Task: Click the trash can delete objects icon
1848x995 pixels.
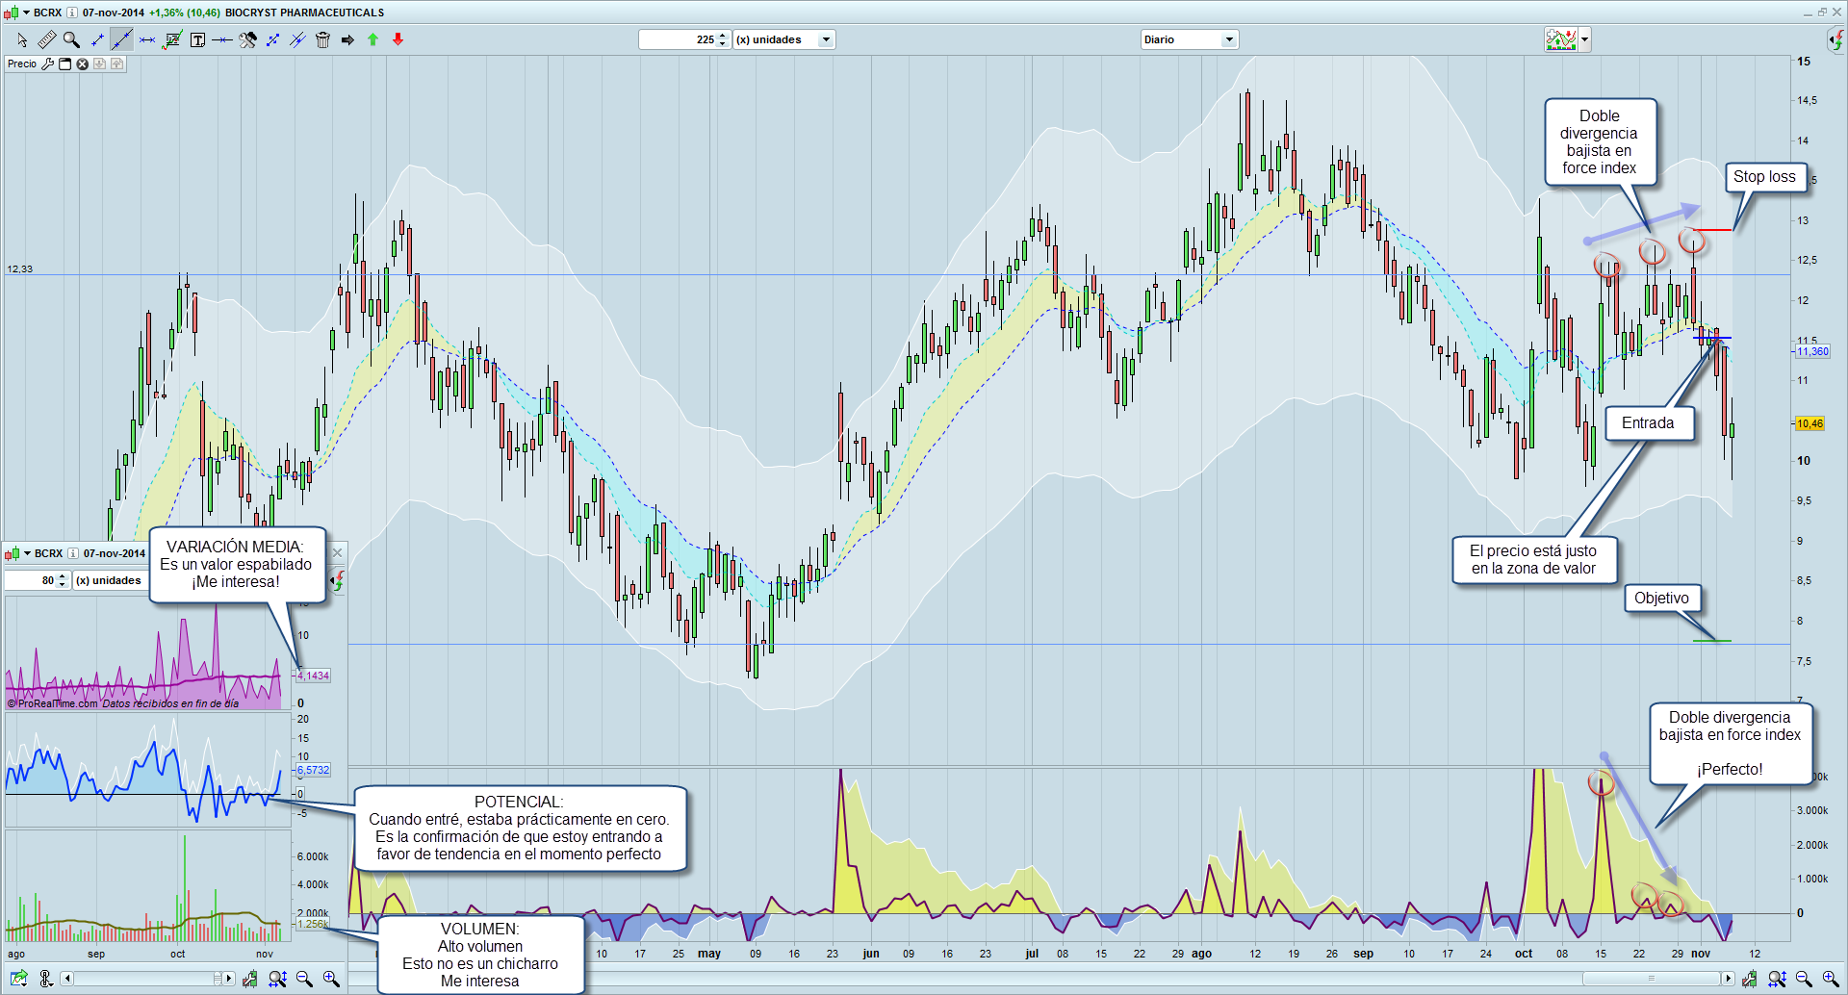Action: pos(322,39)
